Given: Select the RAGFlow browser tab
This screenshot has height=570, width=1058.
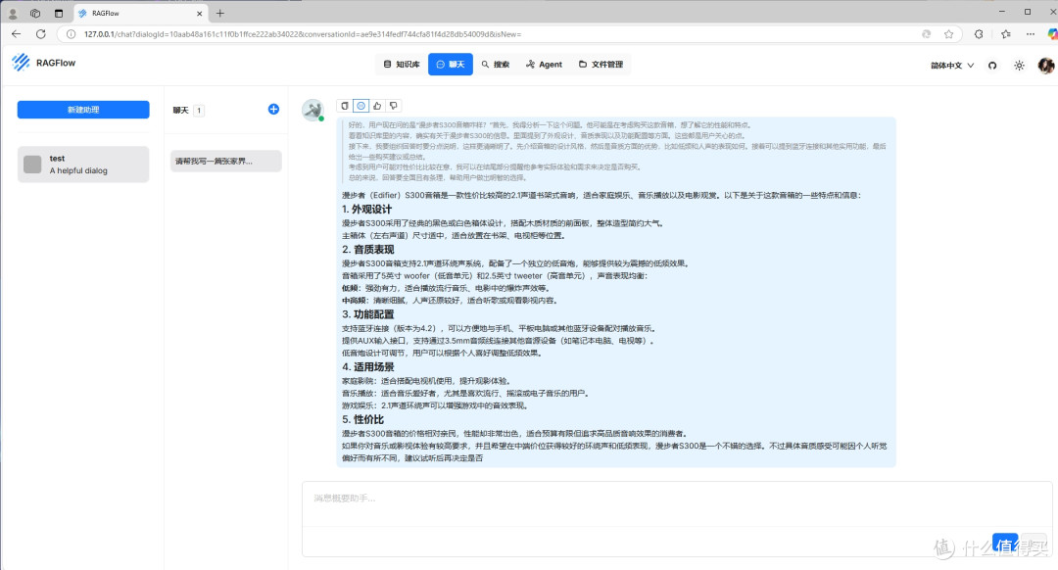Looking at the screenshot, I should click(x=140, y=13).
